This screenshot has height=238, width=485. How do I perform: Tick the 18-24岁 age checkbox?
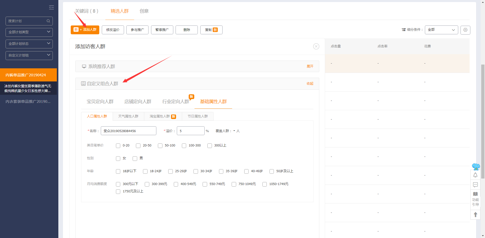145,171
